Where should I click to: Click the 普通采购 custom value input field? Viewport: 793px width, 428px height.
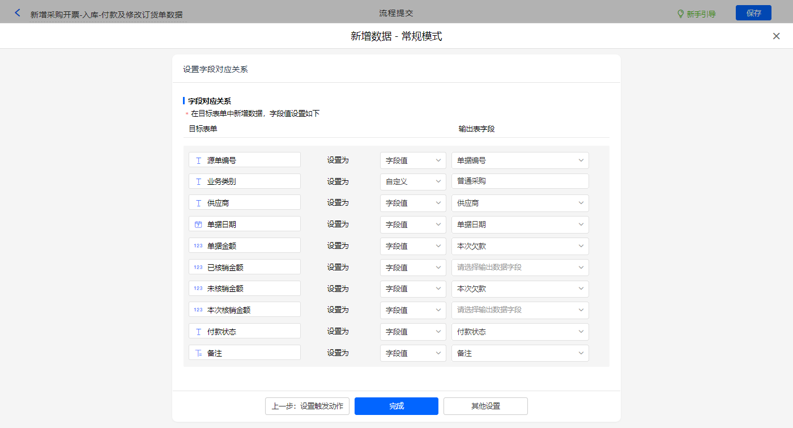pos(520,181)
